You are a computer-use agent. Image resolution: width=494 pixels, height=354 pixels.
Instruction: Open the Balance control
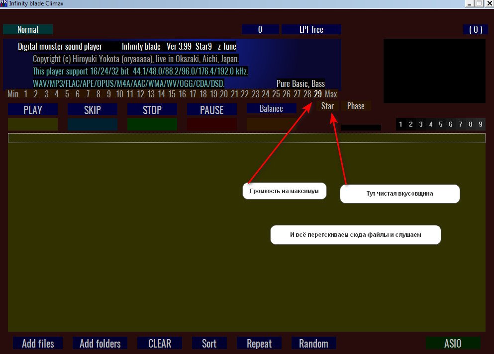(x=271, y=108)
